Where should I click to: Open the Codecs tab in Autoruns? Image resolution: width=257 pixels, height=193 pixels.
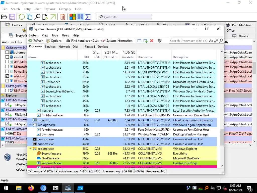coord(14,25)
